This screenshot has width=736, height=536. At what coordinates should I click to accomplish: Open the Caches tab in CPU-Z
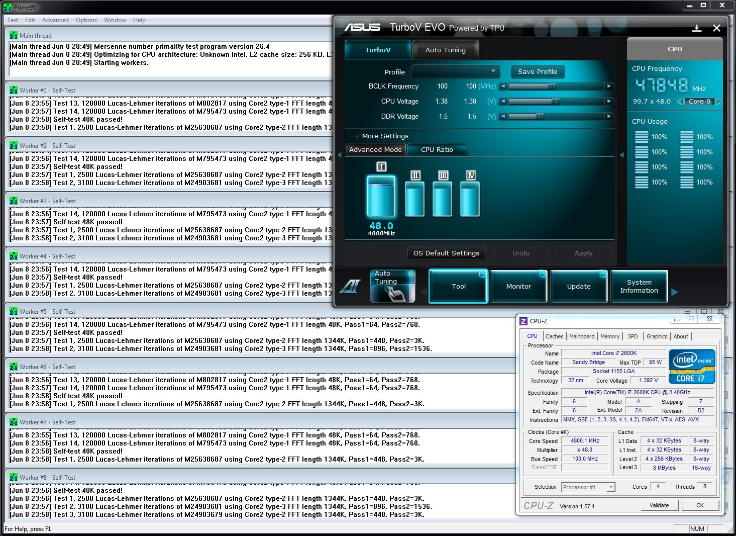(x=555, y=336)
